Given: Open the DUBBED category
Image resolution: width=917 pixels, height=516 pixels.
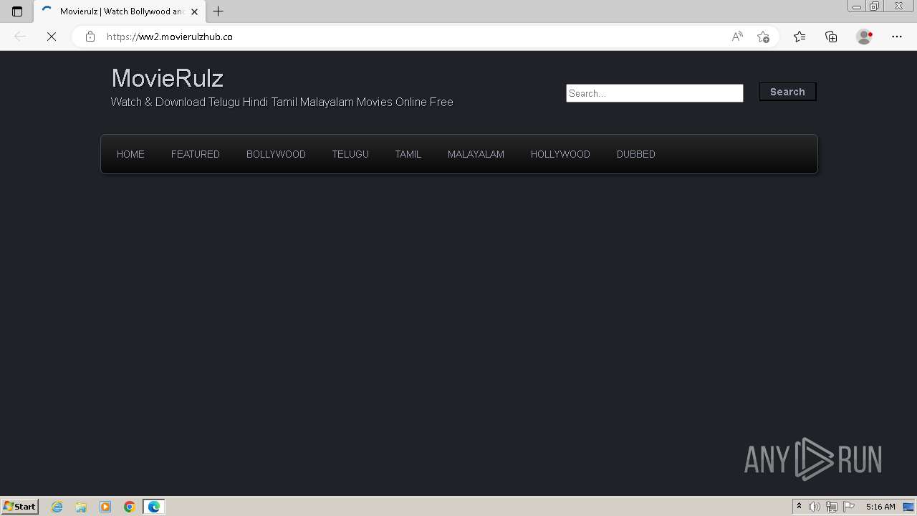Looking at the screenshot, I should [636, 154].
